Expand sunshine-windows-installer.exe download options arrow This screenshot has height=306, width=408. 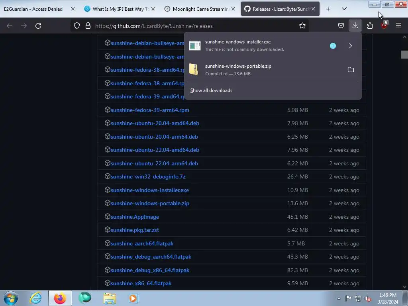coord(351,46)
